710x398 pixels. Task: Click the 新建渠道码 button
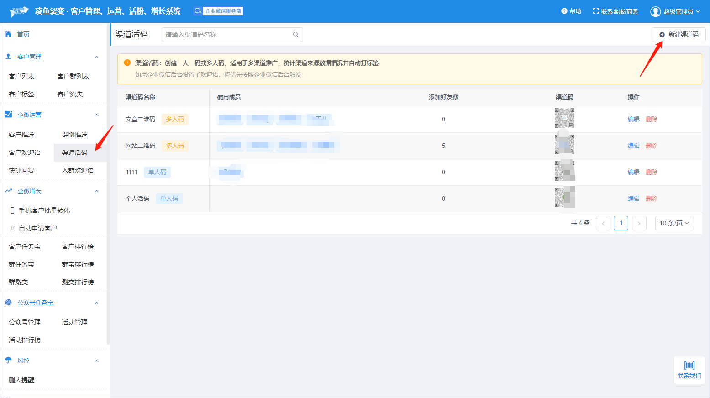tap(678, 35)
